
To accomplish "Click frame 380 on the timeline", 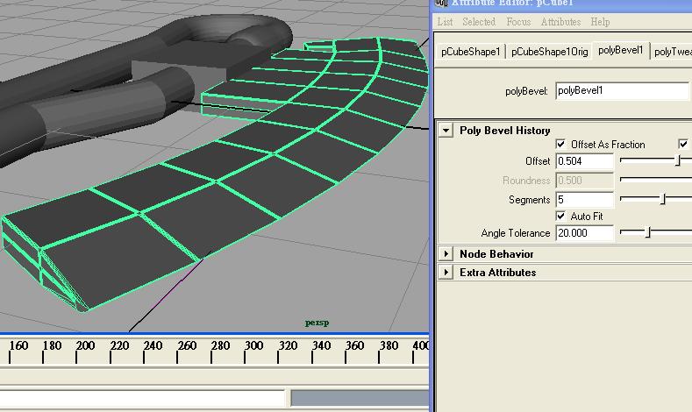I will click(x=389, y=345).
